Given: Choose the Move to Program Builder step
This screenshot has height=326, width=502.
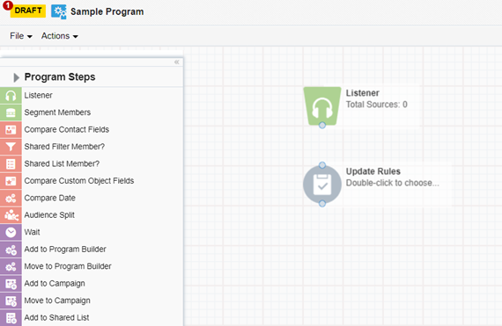Looking at the screenshot, I should (x=68, y=266).
